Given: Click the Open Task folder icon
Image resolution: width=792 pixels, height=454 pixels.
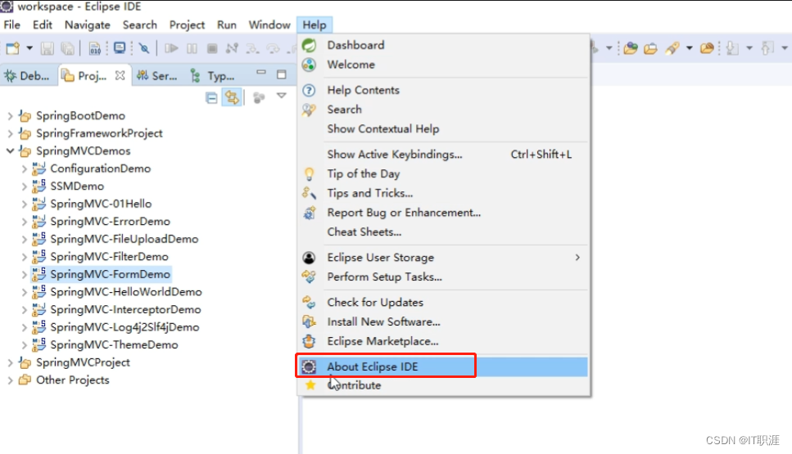Looking at the screenshot, I should pos(650,48).
